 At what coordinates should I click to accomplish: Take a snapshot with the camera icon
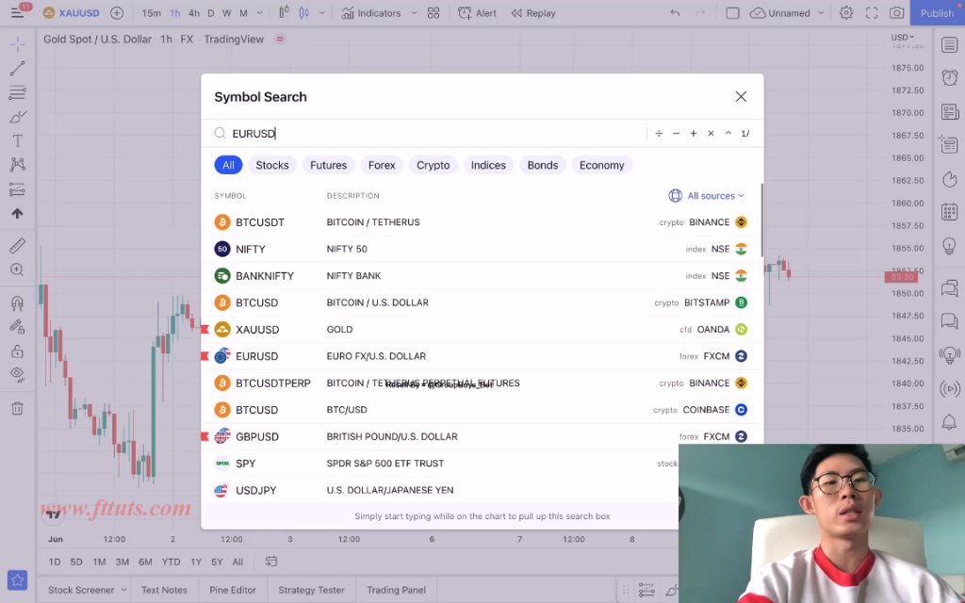tap(897, 13)
